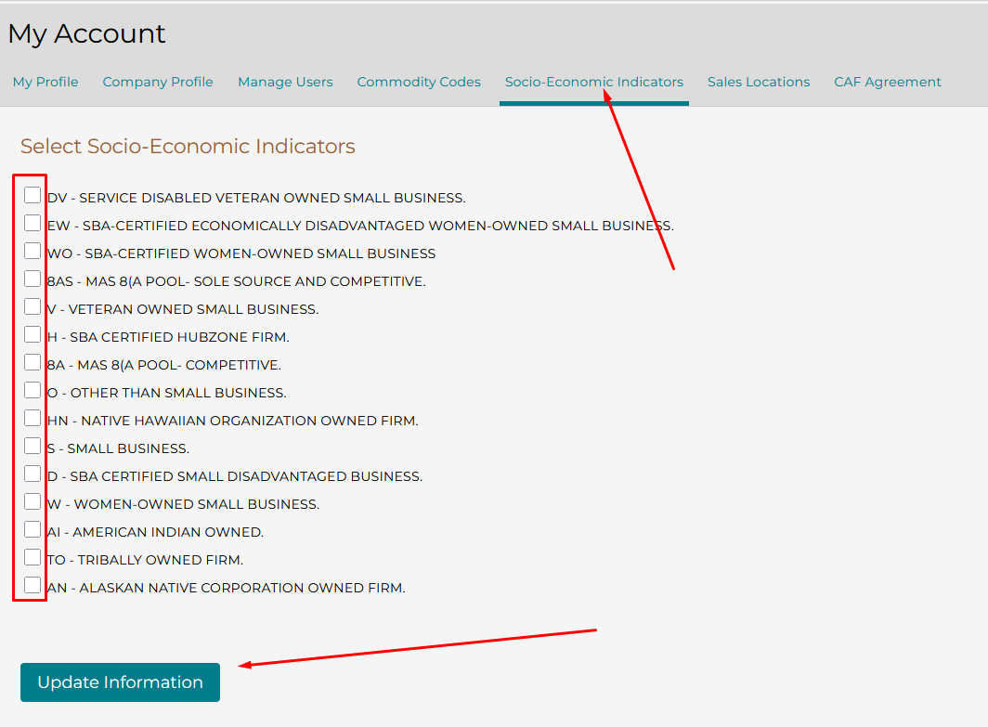Click the Update Information button

120,682
